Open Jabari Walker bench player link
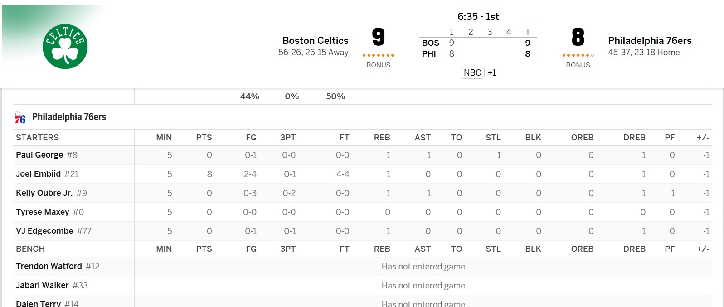The width and height of the screenshot is (724, 307). coord(42,285)
